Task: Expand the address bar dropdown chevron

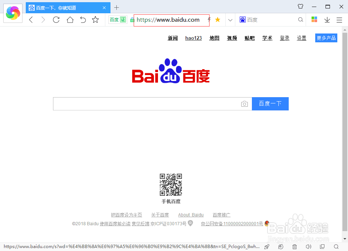Action: 230,20
